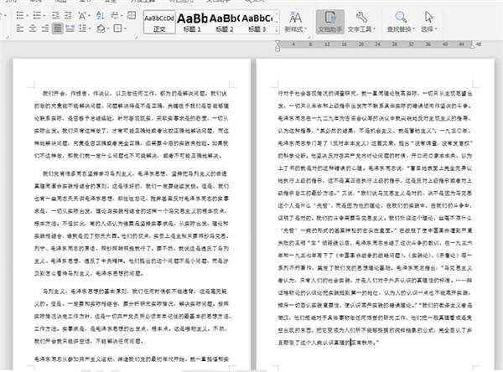Center align the paragraph text
Screen dimensions: 503x372
tap(32, 29)
